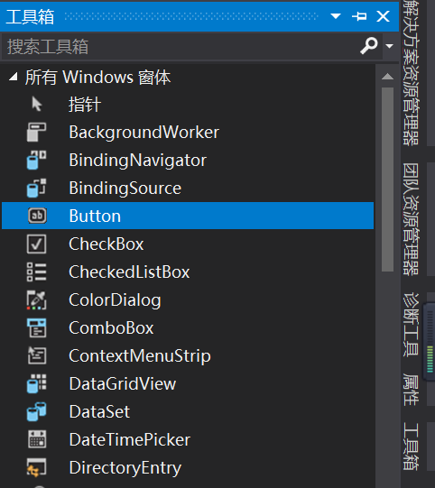Select the DateTimePicker text label
435x488 pixels.
pyautogui.click(x=130, y=440)
